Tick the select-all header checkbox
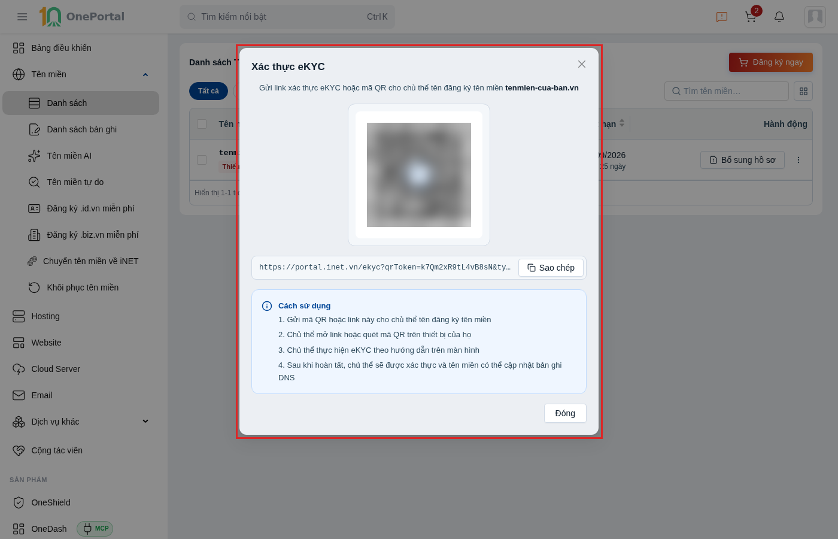Screen dimensions: 838x539 [x=202, y=124]
